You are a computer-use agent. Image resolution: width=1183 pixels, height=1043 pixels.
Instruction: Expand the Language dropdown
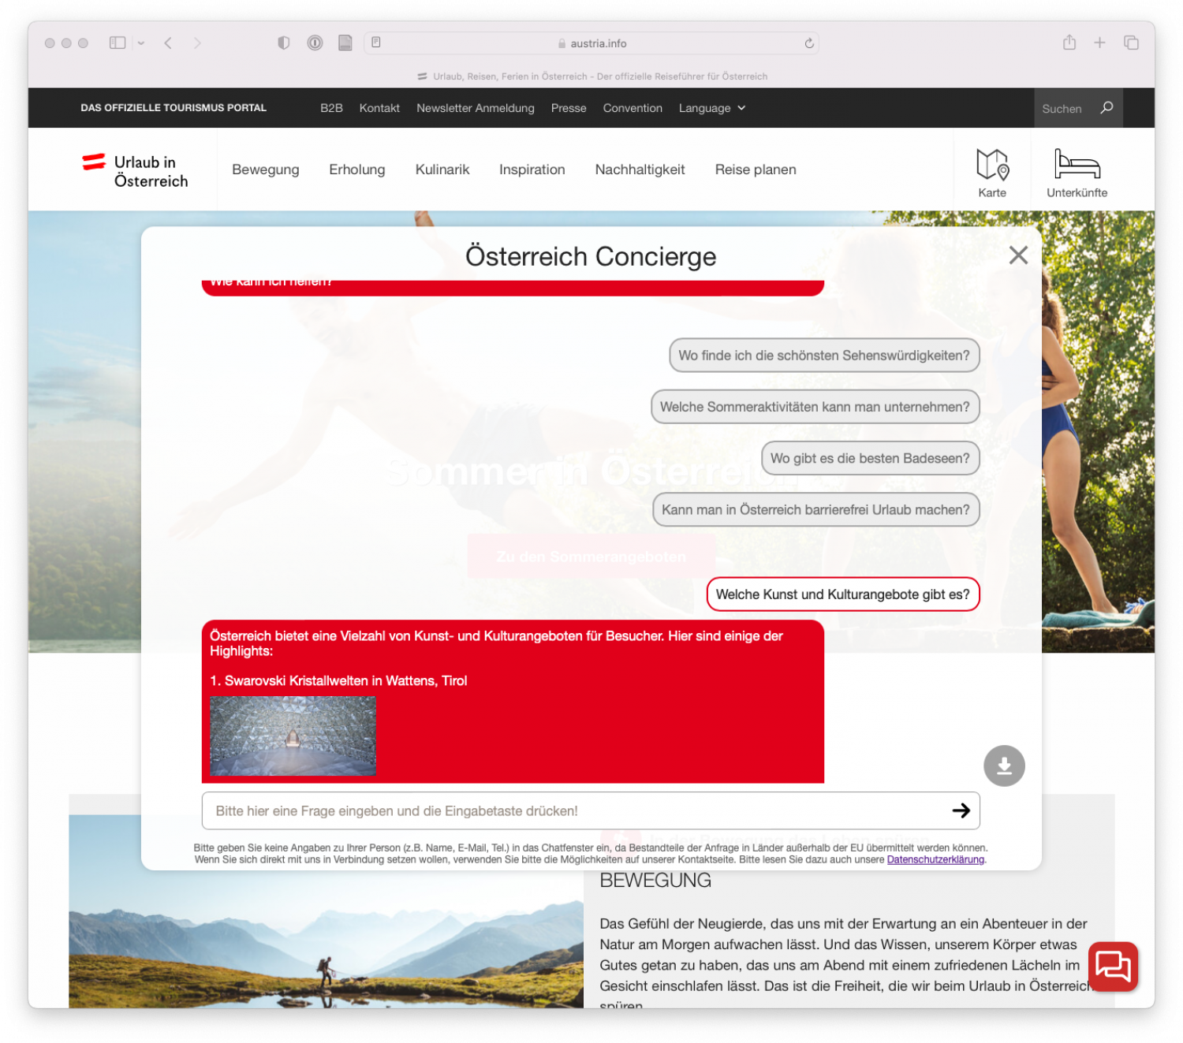pyautogui.click(x=711, y=108)
